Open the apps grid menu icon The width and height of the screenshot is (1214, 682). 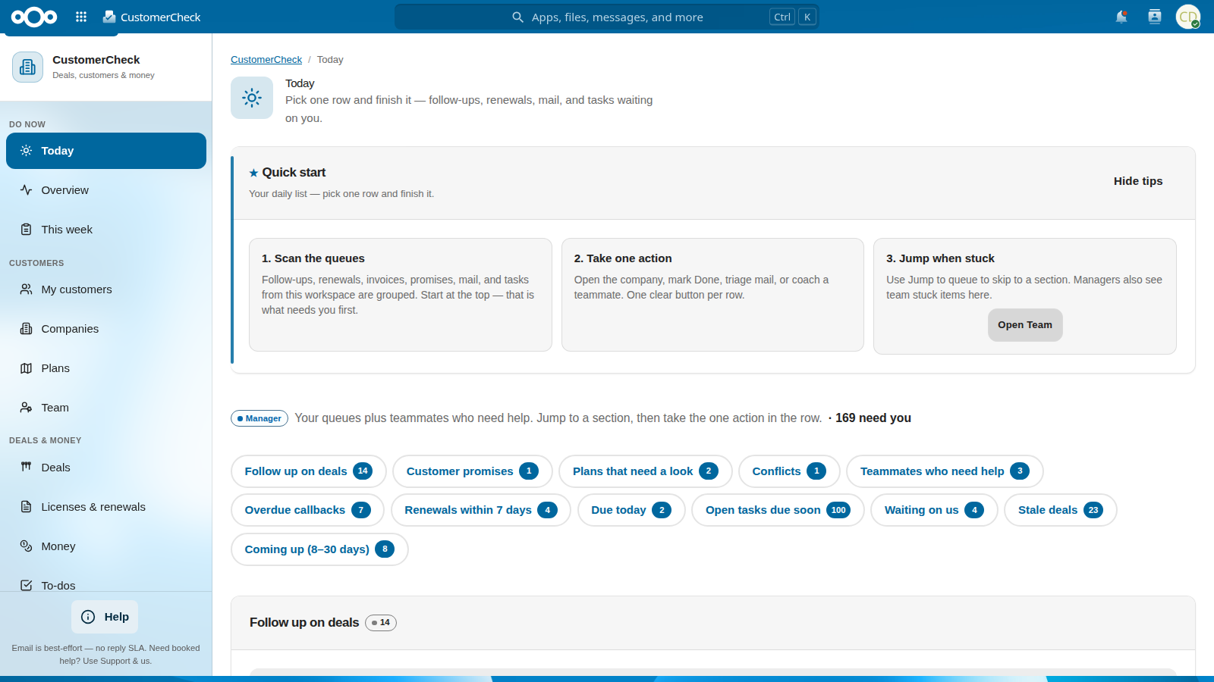tap(81, 17)
